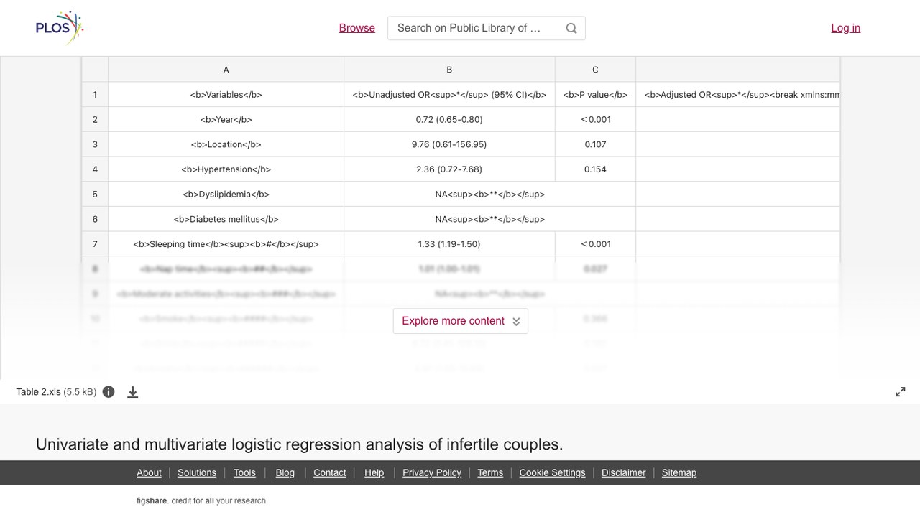
Task: Select the Diabetes mellitus variable cell
Action: click(226, 219)
